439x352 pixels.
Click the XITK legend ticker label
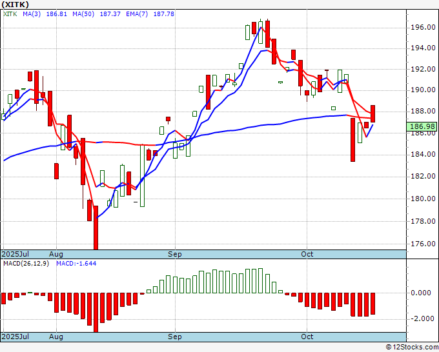coord(10,14)
